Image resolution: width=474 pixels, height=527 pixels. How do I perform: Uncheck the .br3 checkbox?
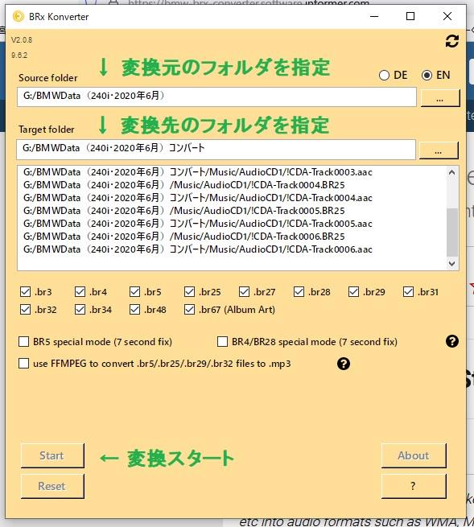pos(25,291)
